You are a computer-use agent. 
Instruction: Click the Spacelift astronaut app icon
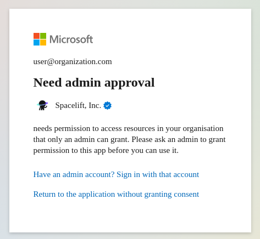click(x=42, y=105)
